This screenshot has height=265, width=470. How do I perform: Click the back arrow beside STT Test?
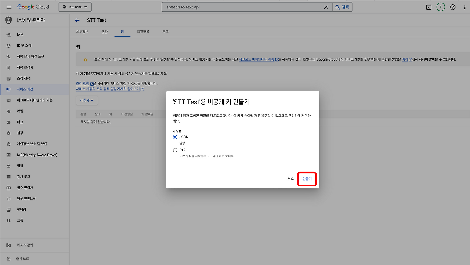[x=77, y=20]
